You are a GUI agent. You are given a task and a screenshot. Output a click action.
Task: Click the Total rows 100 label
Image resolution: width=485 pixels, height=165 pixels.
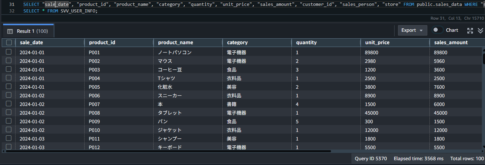(467, 159)
